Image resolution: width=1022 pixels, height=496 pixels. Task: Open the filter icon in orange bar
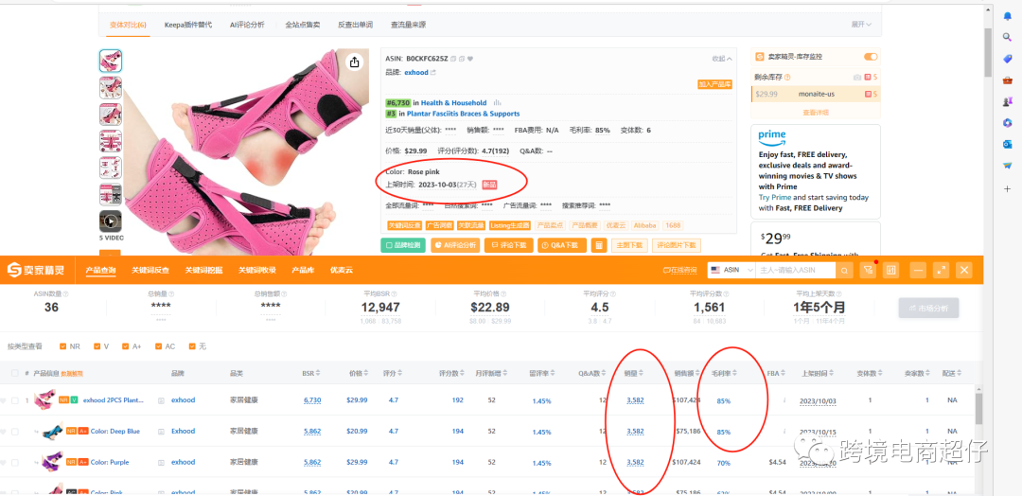tap(868, 271)
